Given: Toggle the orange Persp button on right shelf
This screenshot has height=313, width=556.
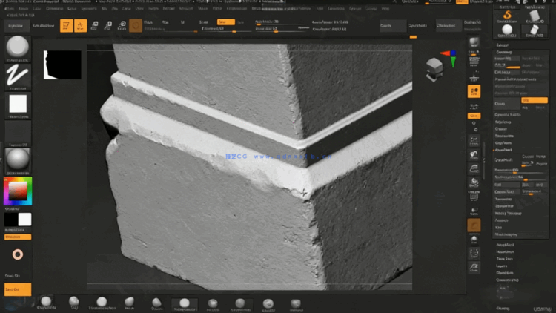Looking at the screenshot, I should pyautogui.click(x=474, y=91).
